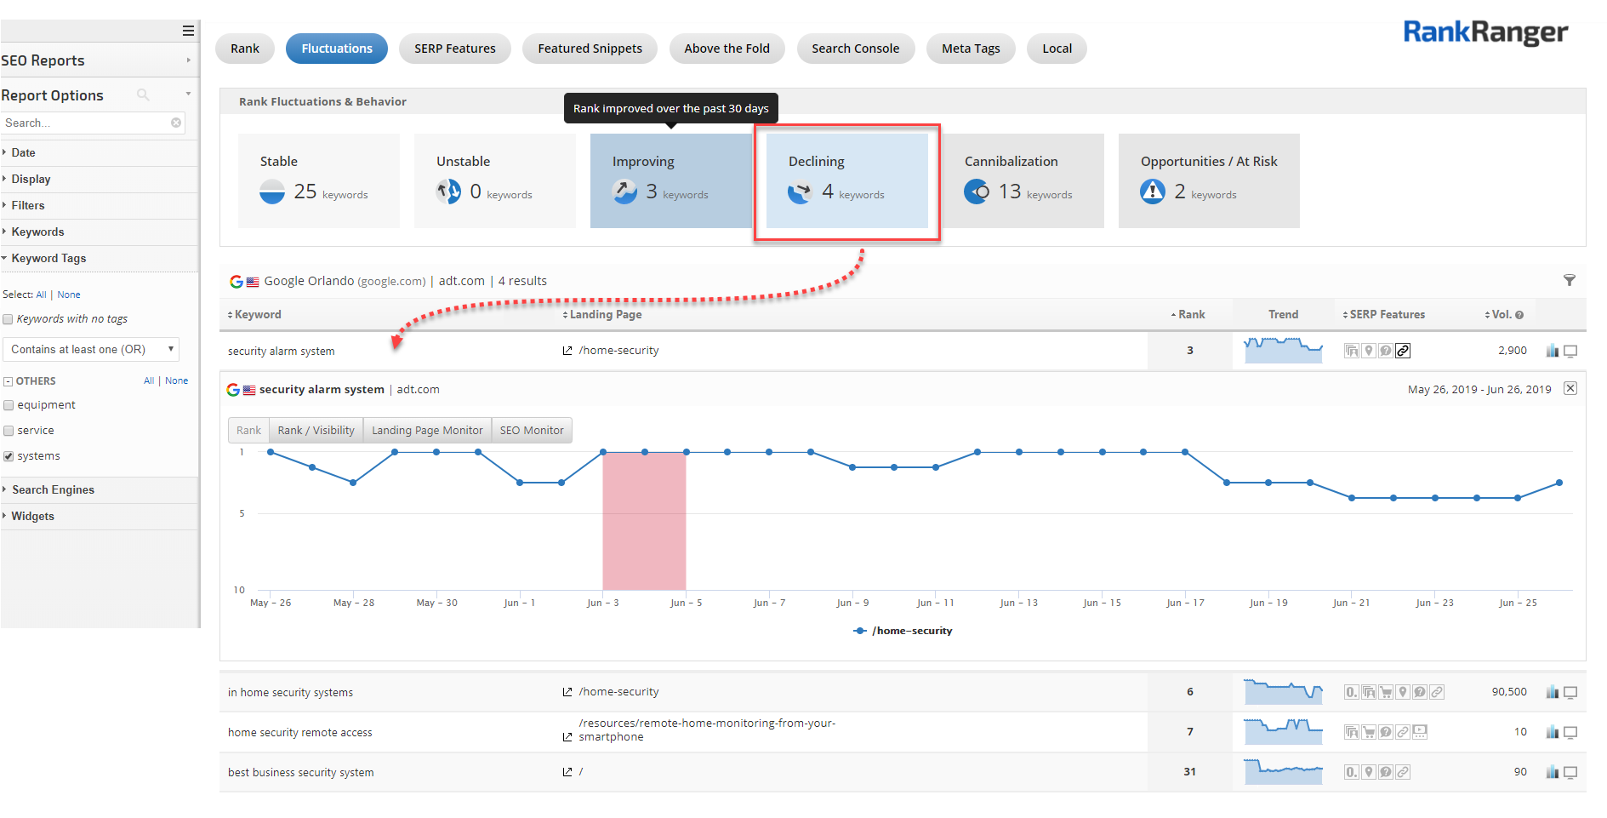Click the filter funnel icon above table
1607x818 pixels.
1569,280
